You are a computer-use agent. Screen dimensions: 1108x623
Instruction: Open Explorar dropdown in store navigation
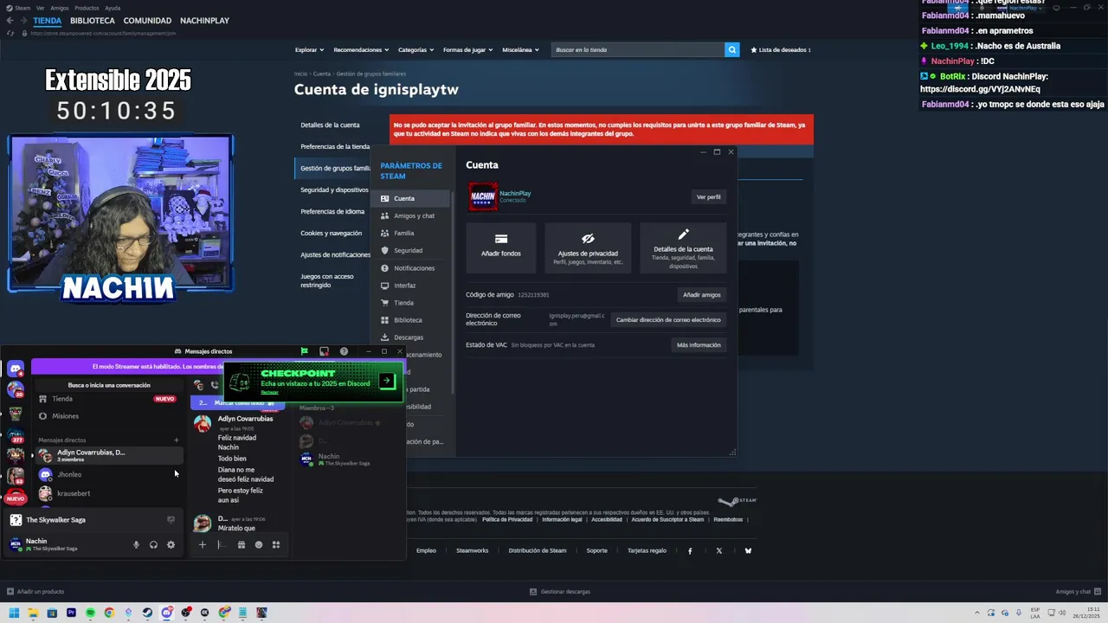click(309, 49)
